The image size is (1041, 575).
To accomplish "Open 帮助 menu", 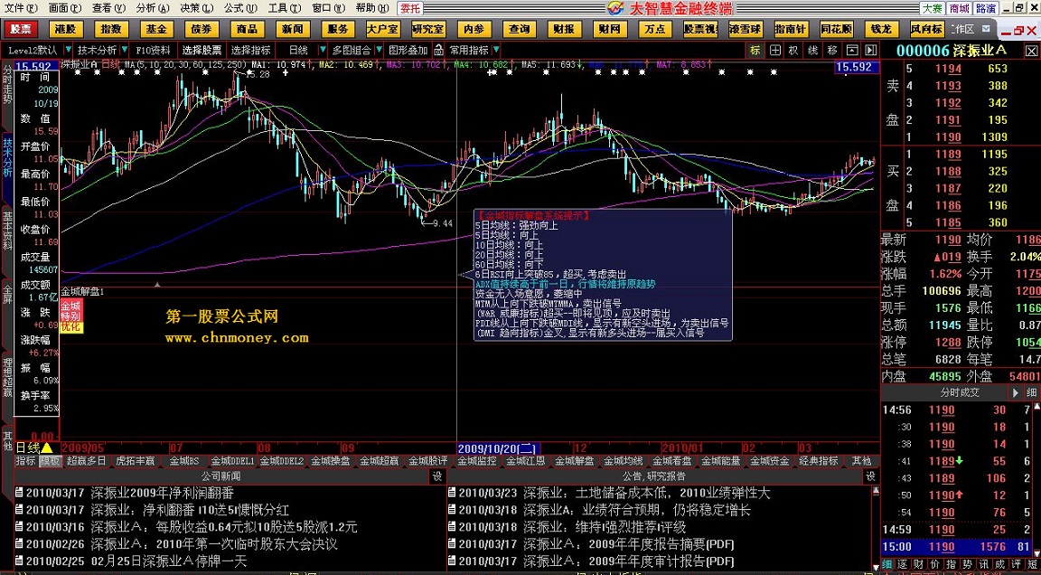I will pyautogui.click(x=371, y=8).
